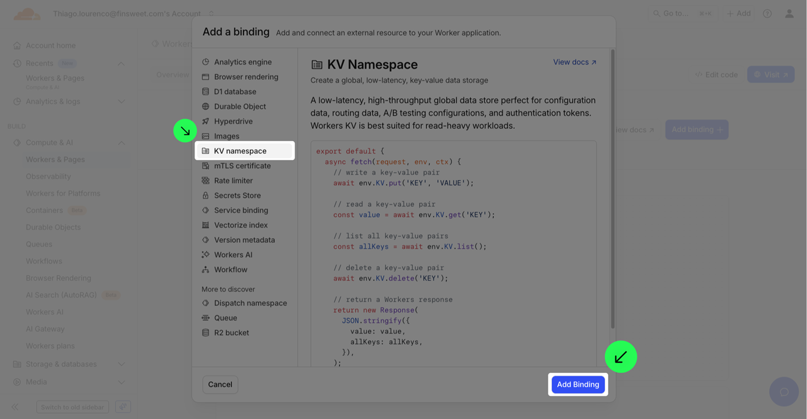
Task: Expand Analytics & logs section
Action: click(121, 102)
